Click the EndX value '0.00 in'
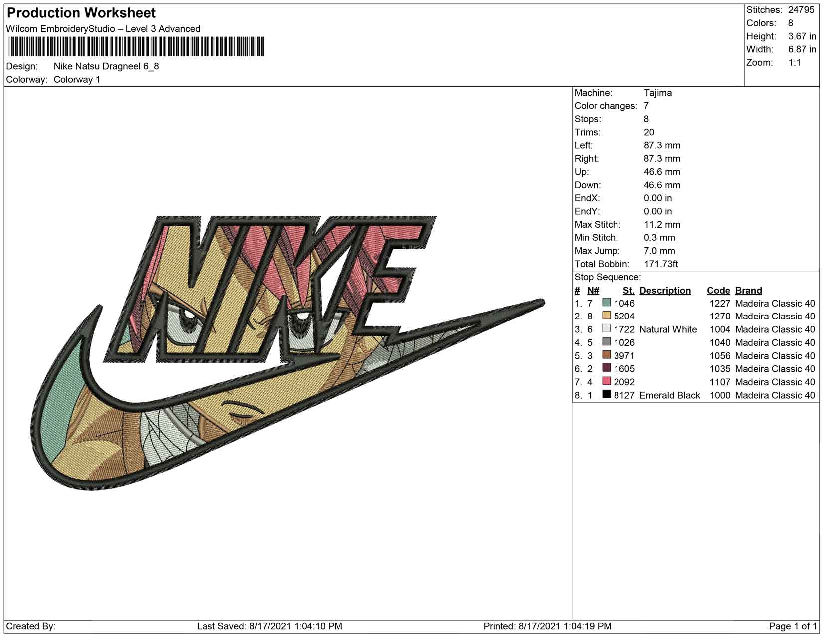The width and height of the screenshot is (823, 634). (658, 198)
